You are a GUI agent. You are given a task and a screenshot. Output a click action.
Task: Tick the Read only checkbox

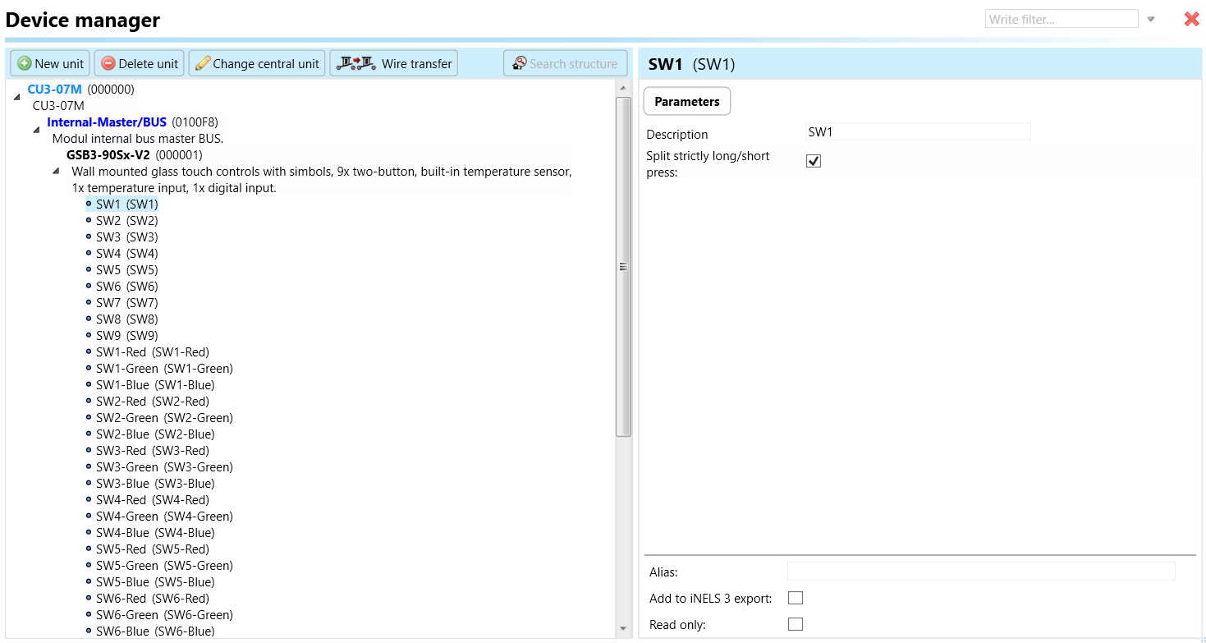(x=795, y=624)
